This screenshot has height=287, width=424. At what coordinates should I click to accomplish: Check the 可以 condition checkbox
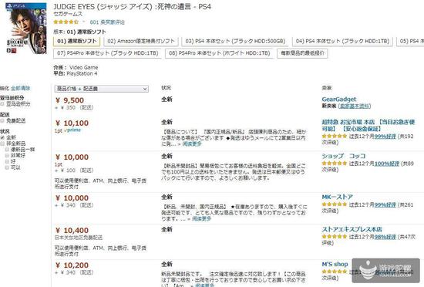pos(7,167)
